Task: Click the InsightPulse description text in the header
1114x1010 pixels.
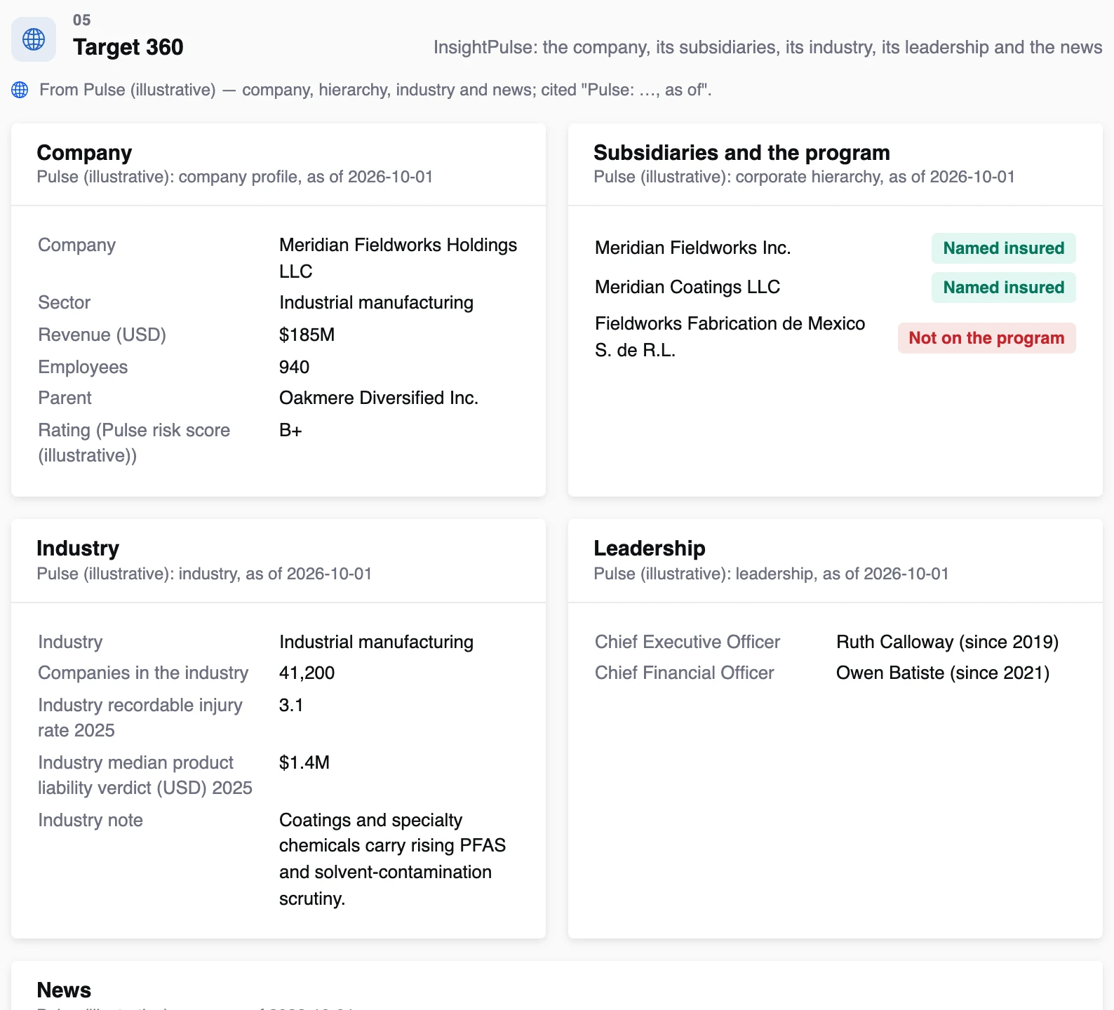Action: coord(767,47)
